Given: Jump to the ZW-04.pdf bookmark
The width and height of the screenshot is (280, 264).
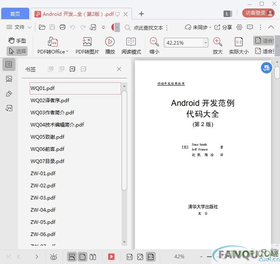Looking at the screenshot, I should tap(43, 210).
